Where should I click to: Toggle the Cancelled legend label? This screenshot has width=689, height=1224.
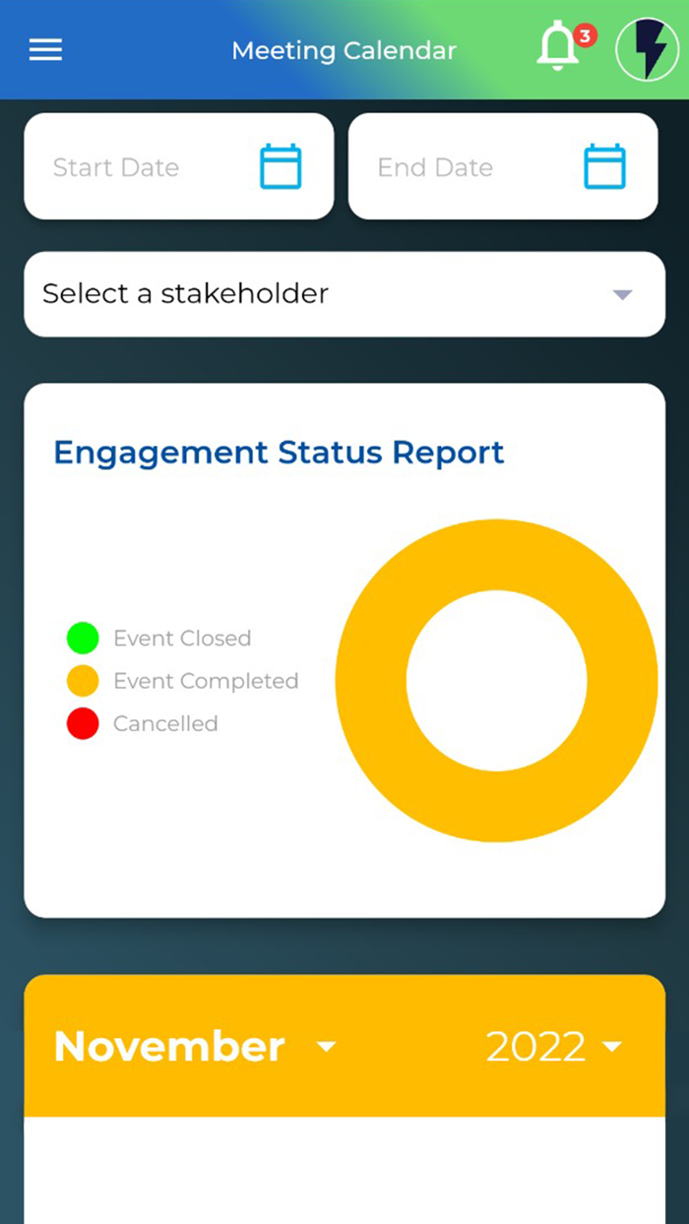coord(165,723)
